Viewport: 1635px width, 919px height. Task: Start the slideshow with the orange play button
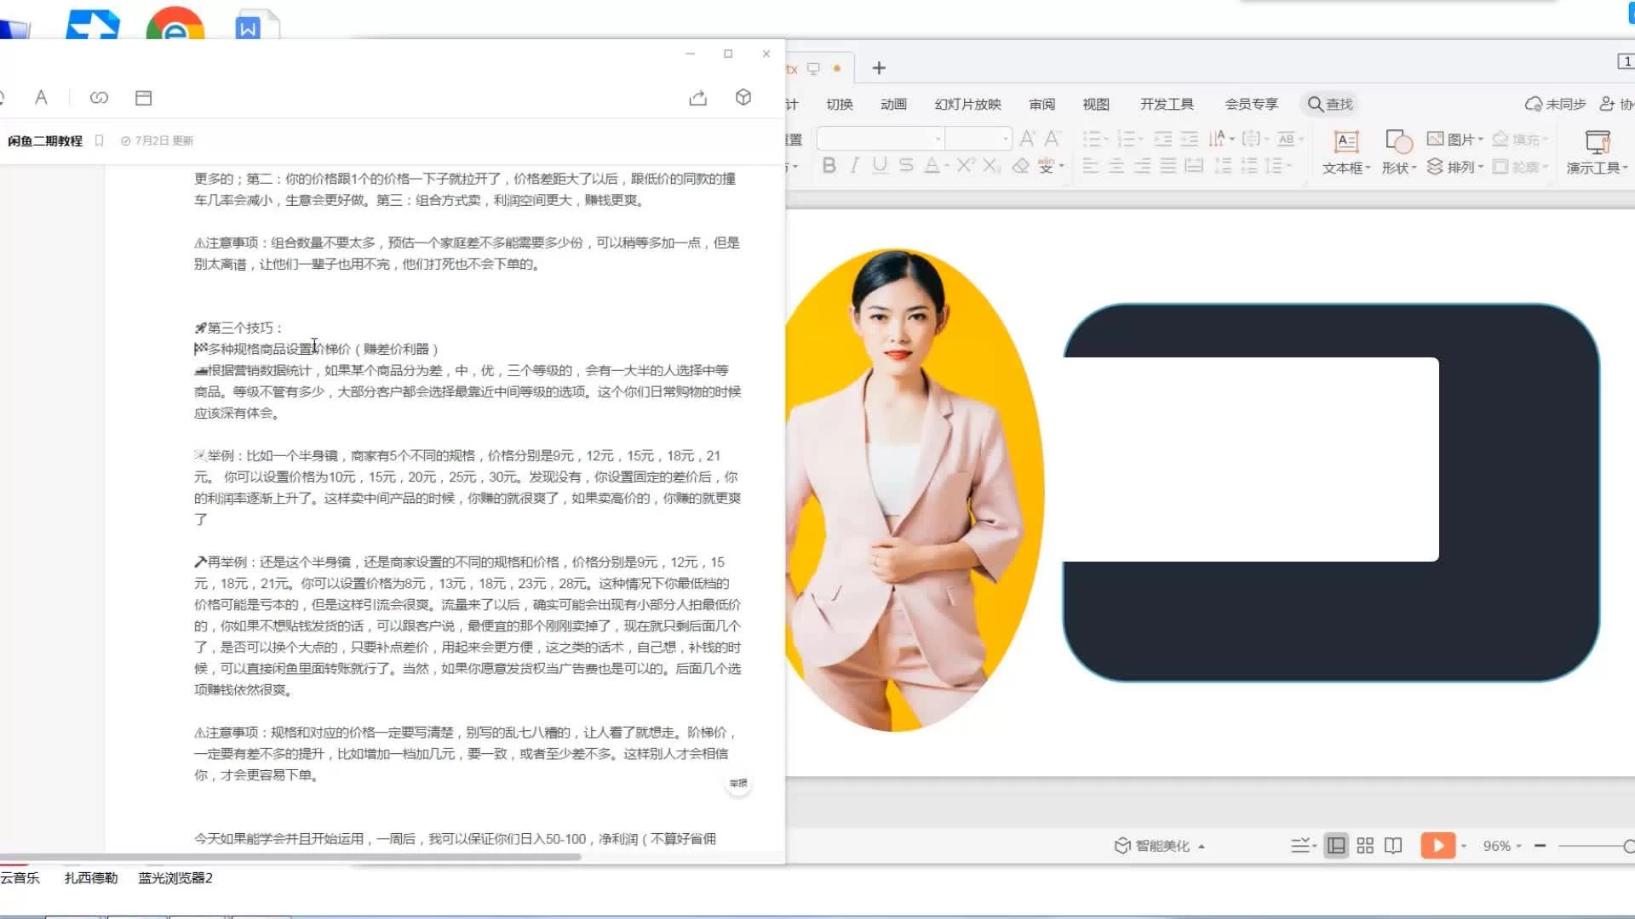click(1437, 846)
